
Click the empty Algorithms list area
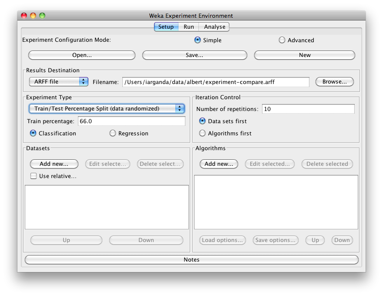(x=276, y=202)
